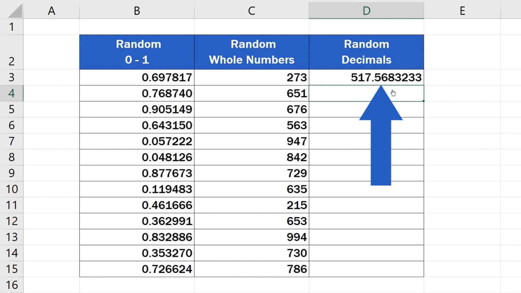
Task: Select cell containing 0.119483
Action: pyautogui.click(x=137, y=189)
